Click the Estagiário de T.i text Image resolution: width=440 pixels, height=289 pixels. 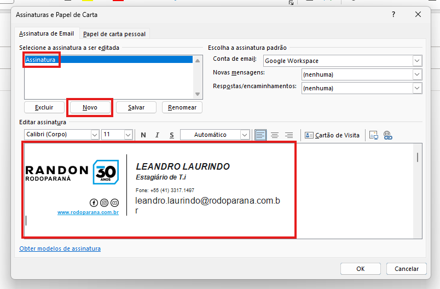pyautogui.click(x=161, y=177)
